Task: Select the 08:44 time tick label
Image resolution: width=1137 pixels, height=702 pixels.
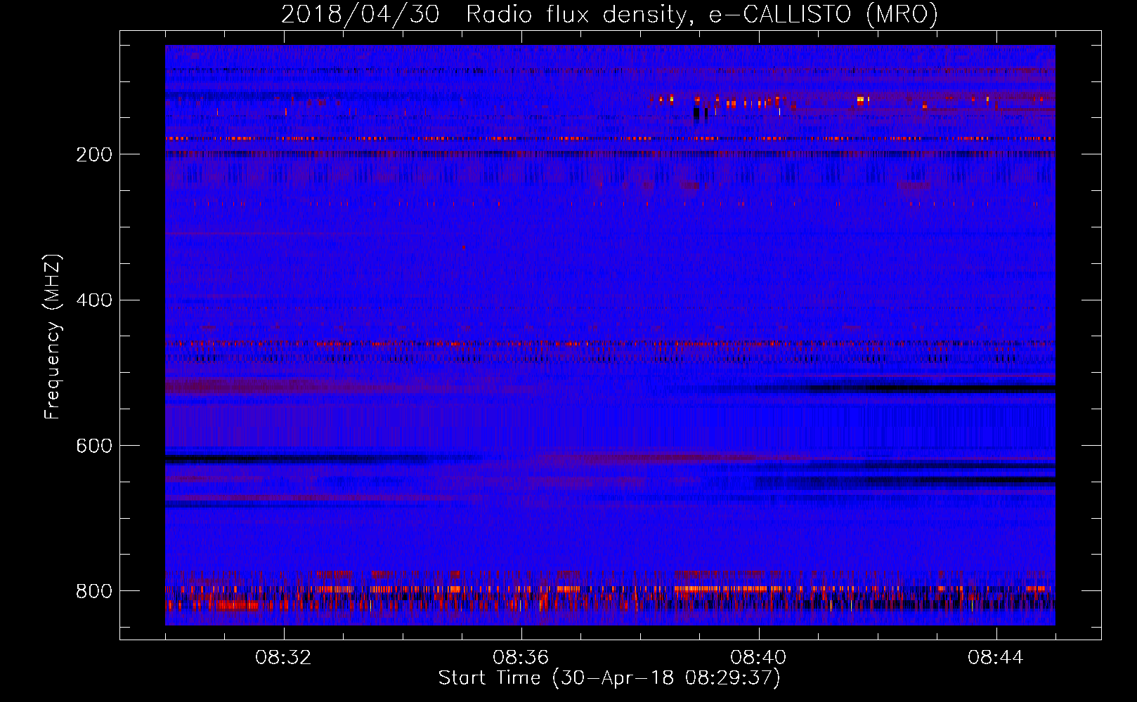Action: coord(996,658)
